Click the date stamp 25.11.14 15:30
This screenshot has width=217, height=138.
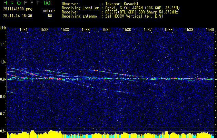click(18, 16)
